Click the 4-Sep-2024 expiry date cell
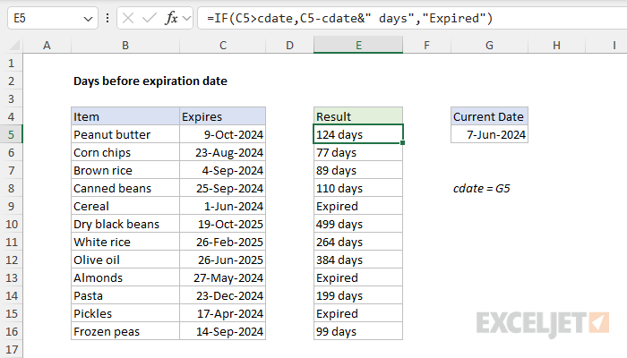This screenshot has width=627, height=358. pos(223,170)
